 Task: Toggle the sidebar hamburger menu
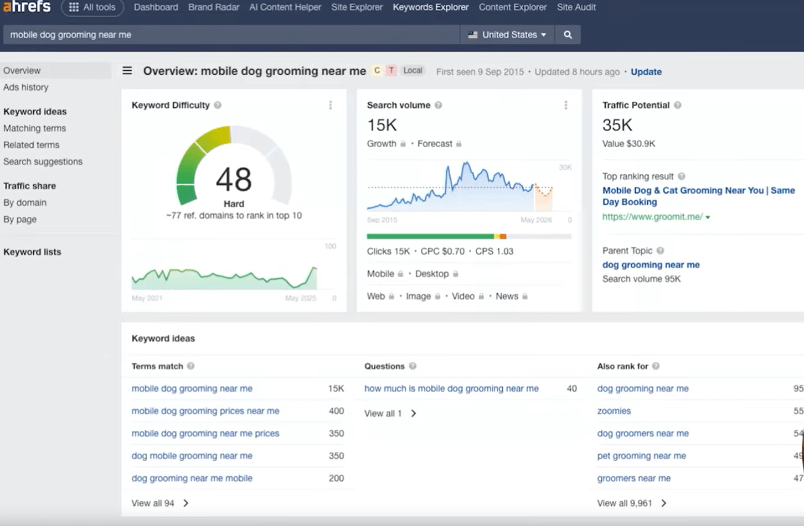pos(127,71)
